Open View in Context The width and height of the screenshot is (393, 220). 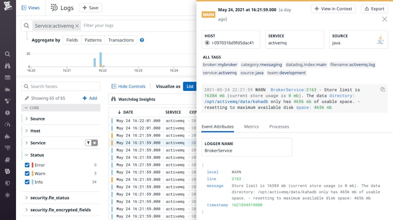tap(333, 9)
